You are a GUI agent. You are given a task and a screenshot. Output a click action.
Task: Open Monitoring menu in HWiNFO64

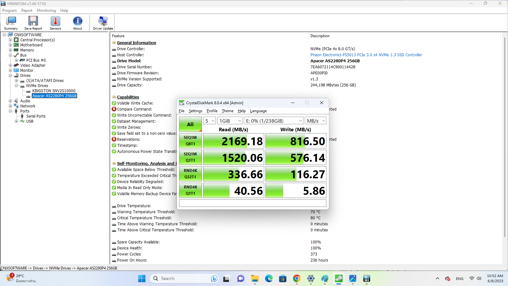click(46, 10)
